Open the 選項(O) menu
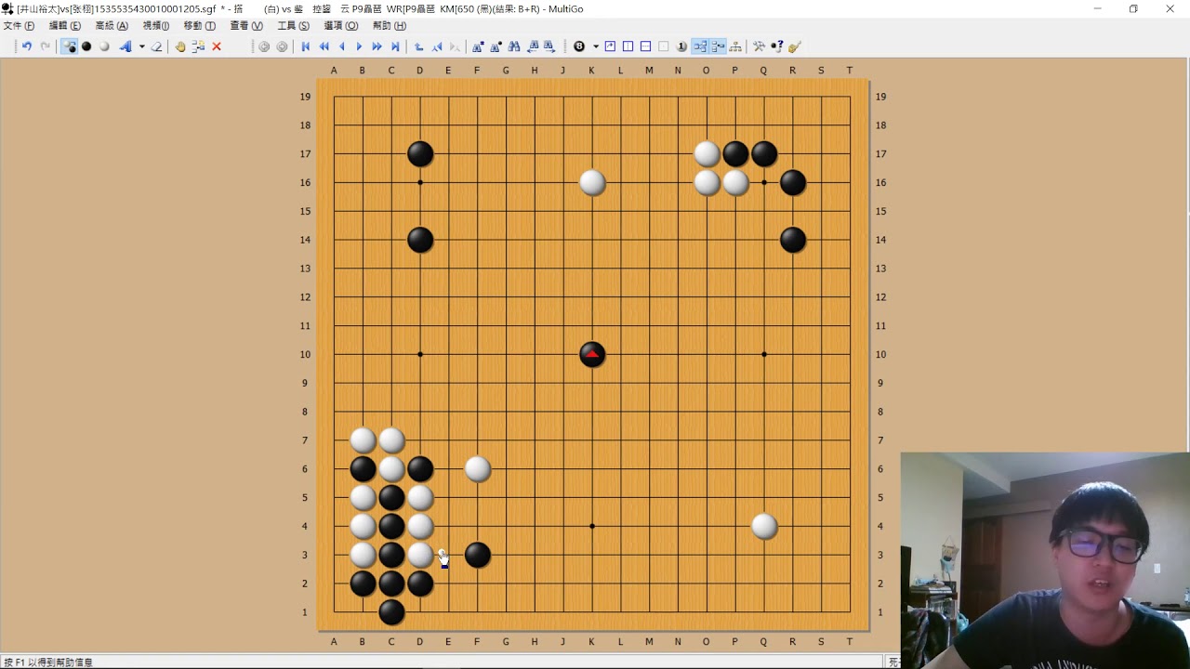This screenshot has width=1190, height=669. coord(340,26)
